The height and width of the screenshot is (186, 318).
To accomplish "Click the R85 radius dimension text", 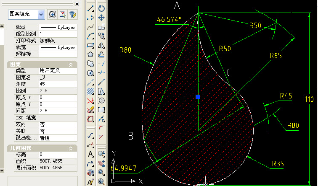I will (x=276, y=56).
